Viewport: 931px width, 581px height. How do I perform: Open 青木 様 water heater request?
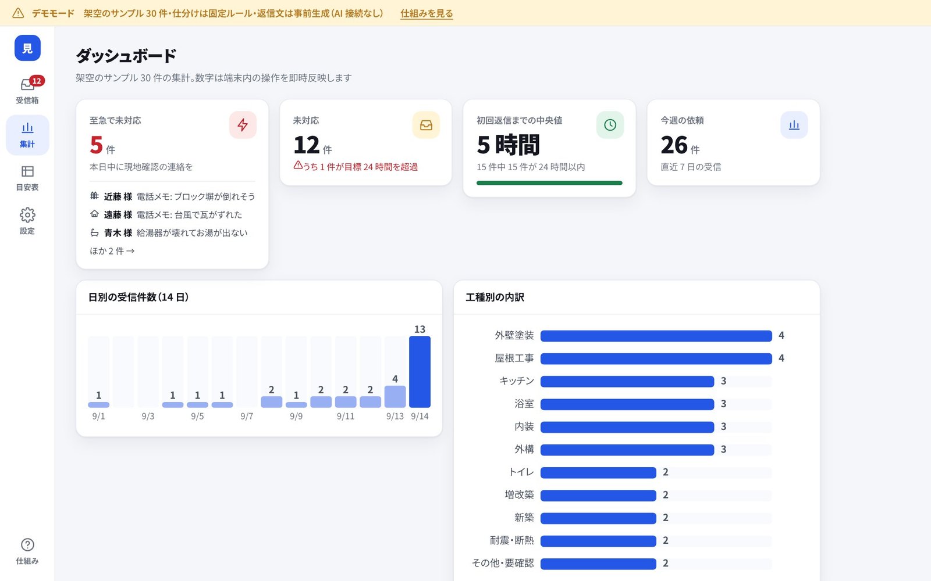[x=172, y=232]
